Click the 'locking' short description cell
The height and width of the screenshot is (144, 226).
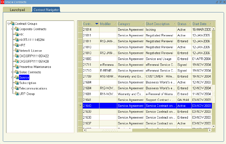161,30
